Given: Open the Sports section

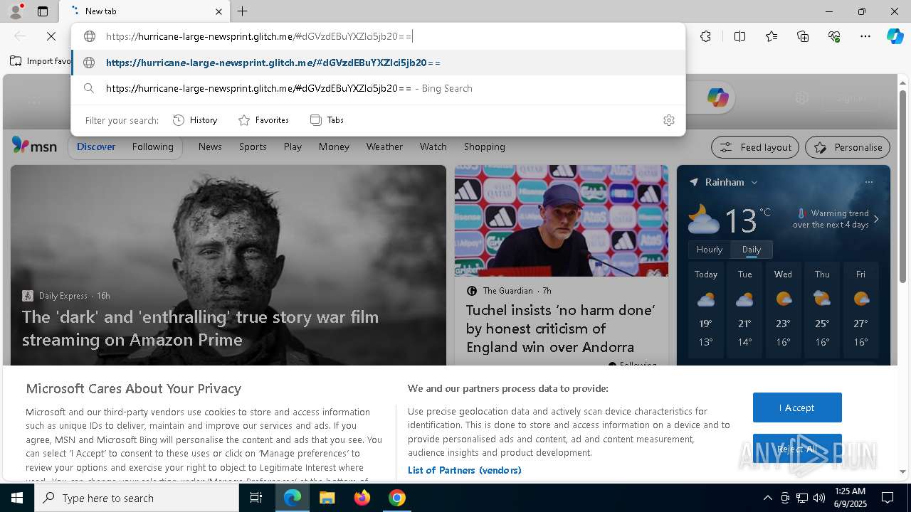Looking at the screenshot, I should pos(253,146).
